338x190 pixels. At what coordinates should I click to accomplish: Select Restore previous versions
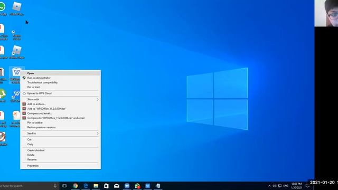click(60, 127)
